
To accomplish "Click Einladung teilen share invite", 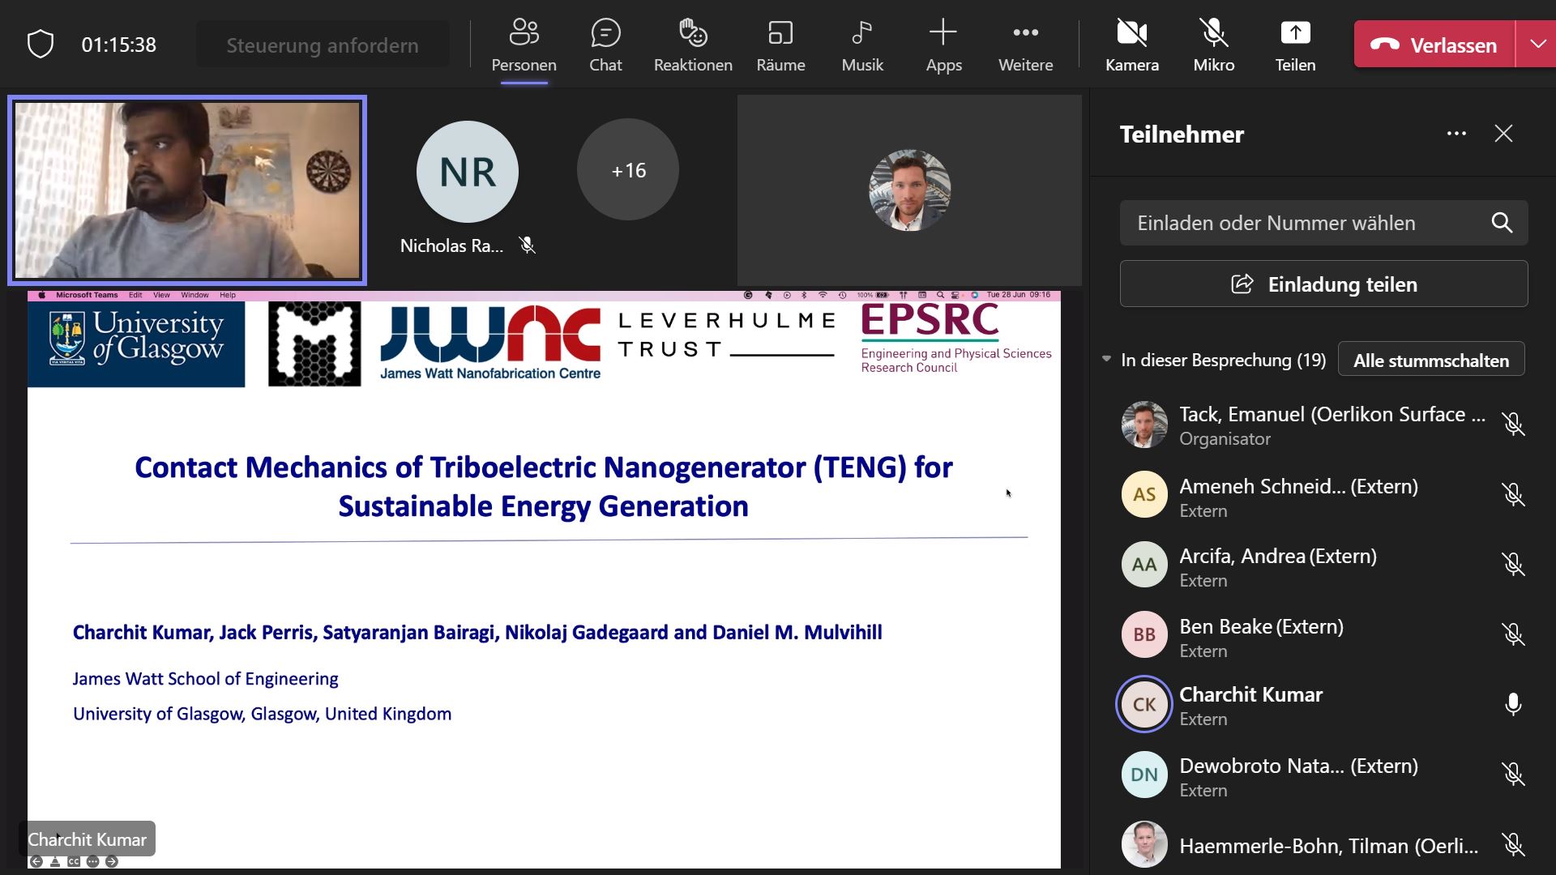I will click(x=1323, y=284).
